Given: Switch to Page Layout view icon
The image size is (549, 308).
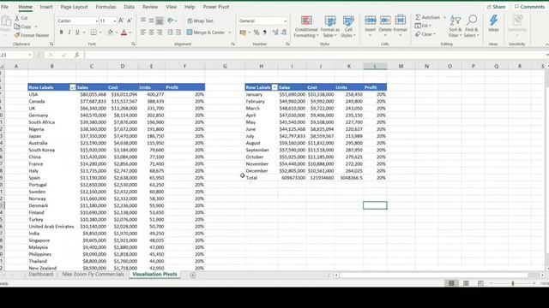Looking at the screenshot, I should tap(466, 283).
